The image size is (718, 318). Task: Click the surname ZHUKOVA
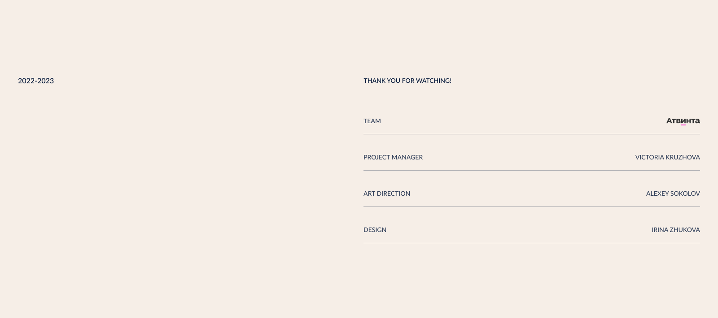pos(685,230)
